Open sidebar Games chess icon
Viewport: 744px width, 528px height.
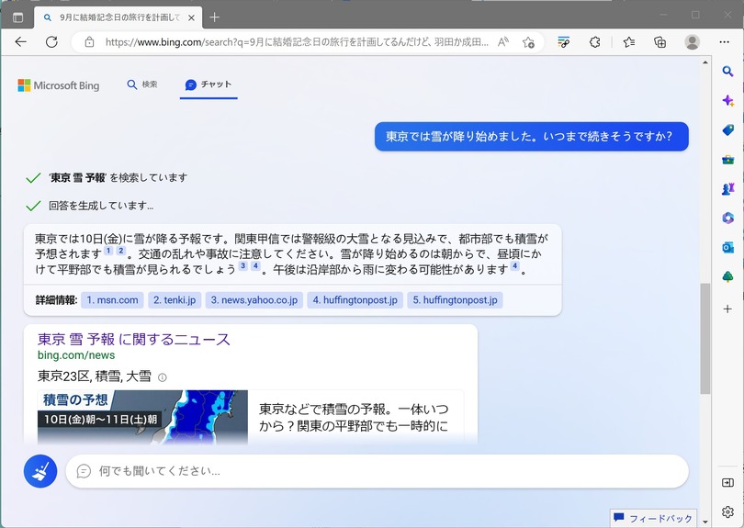point(727,189)
